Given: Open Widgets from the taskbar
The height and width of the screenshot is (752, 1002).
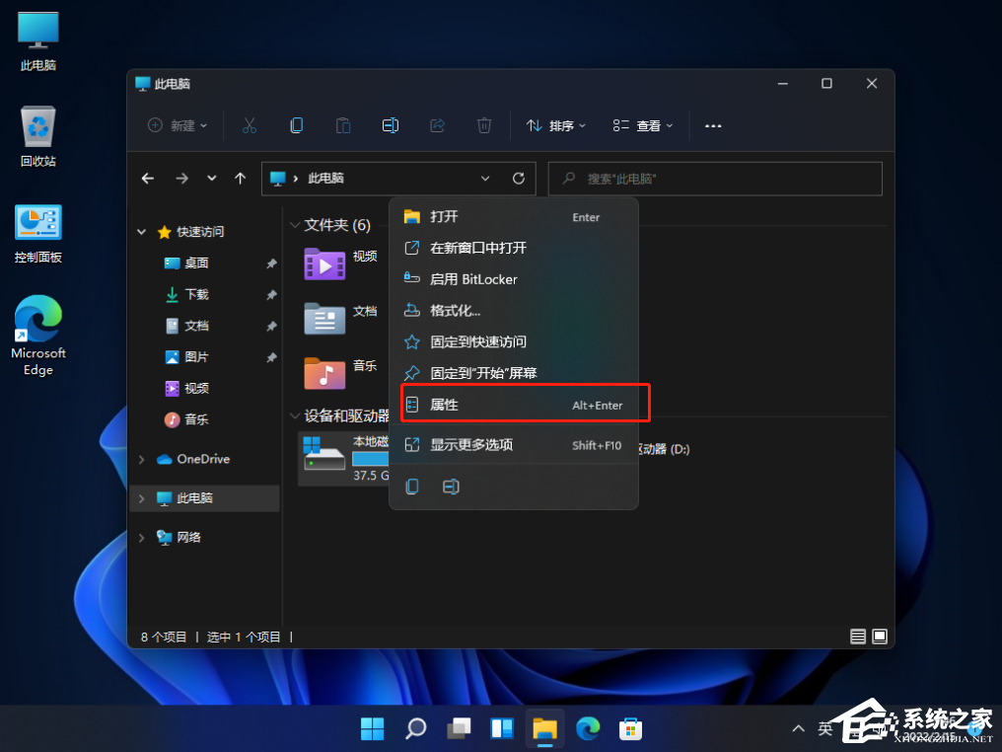Looking at the screenshot, I should (502, 728).
